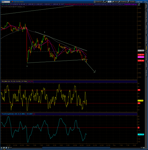Click the Style chart-type icon

pos(113,2)
